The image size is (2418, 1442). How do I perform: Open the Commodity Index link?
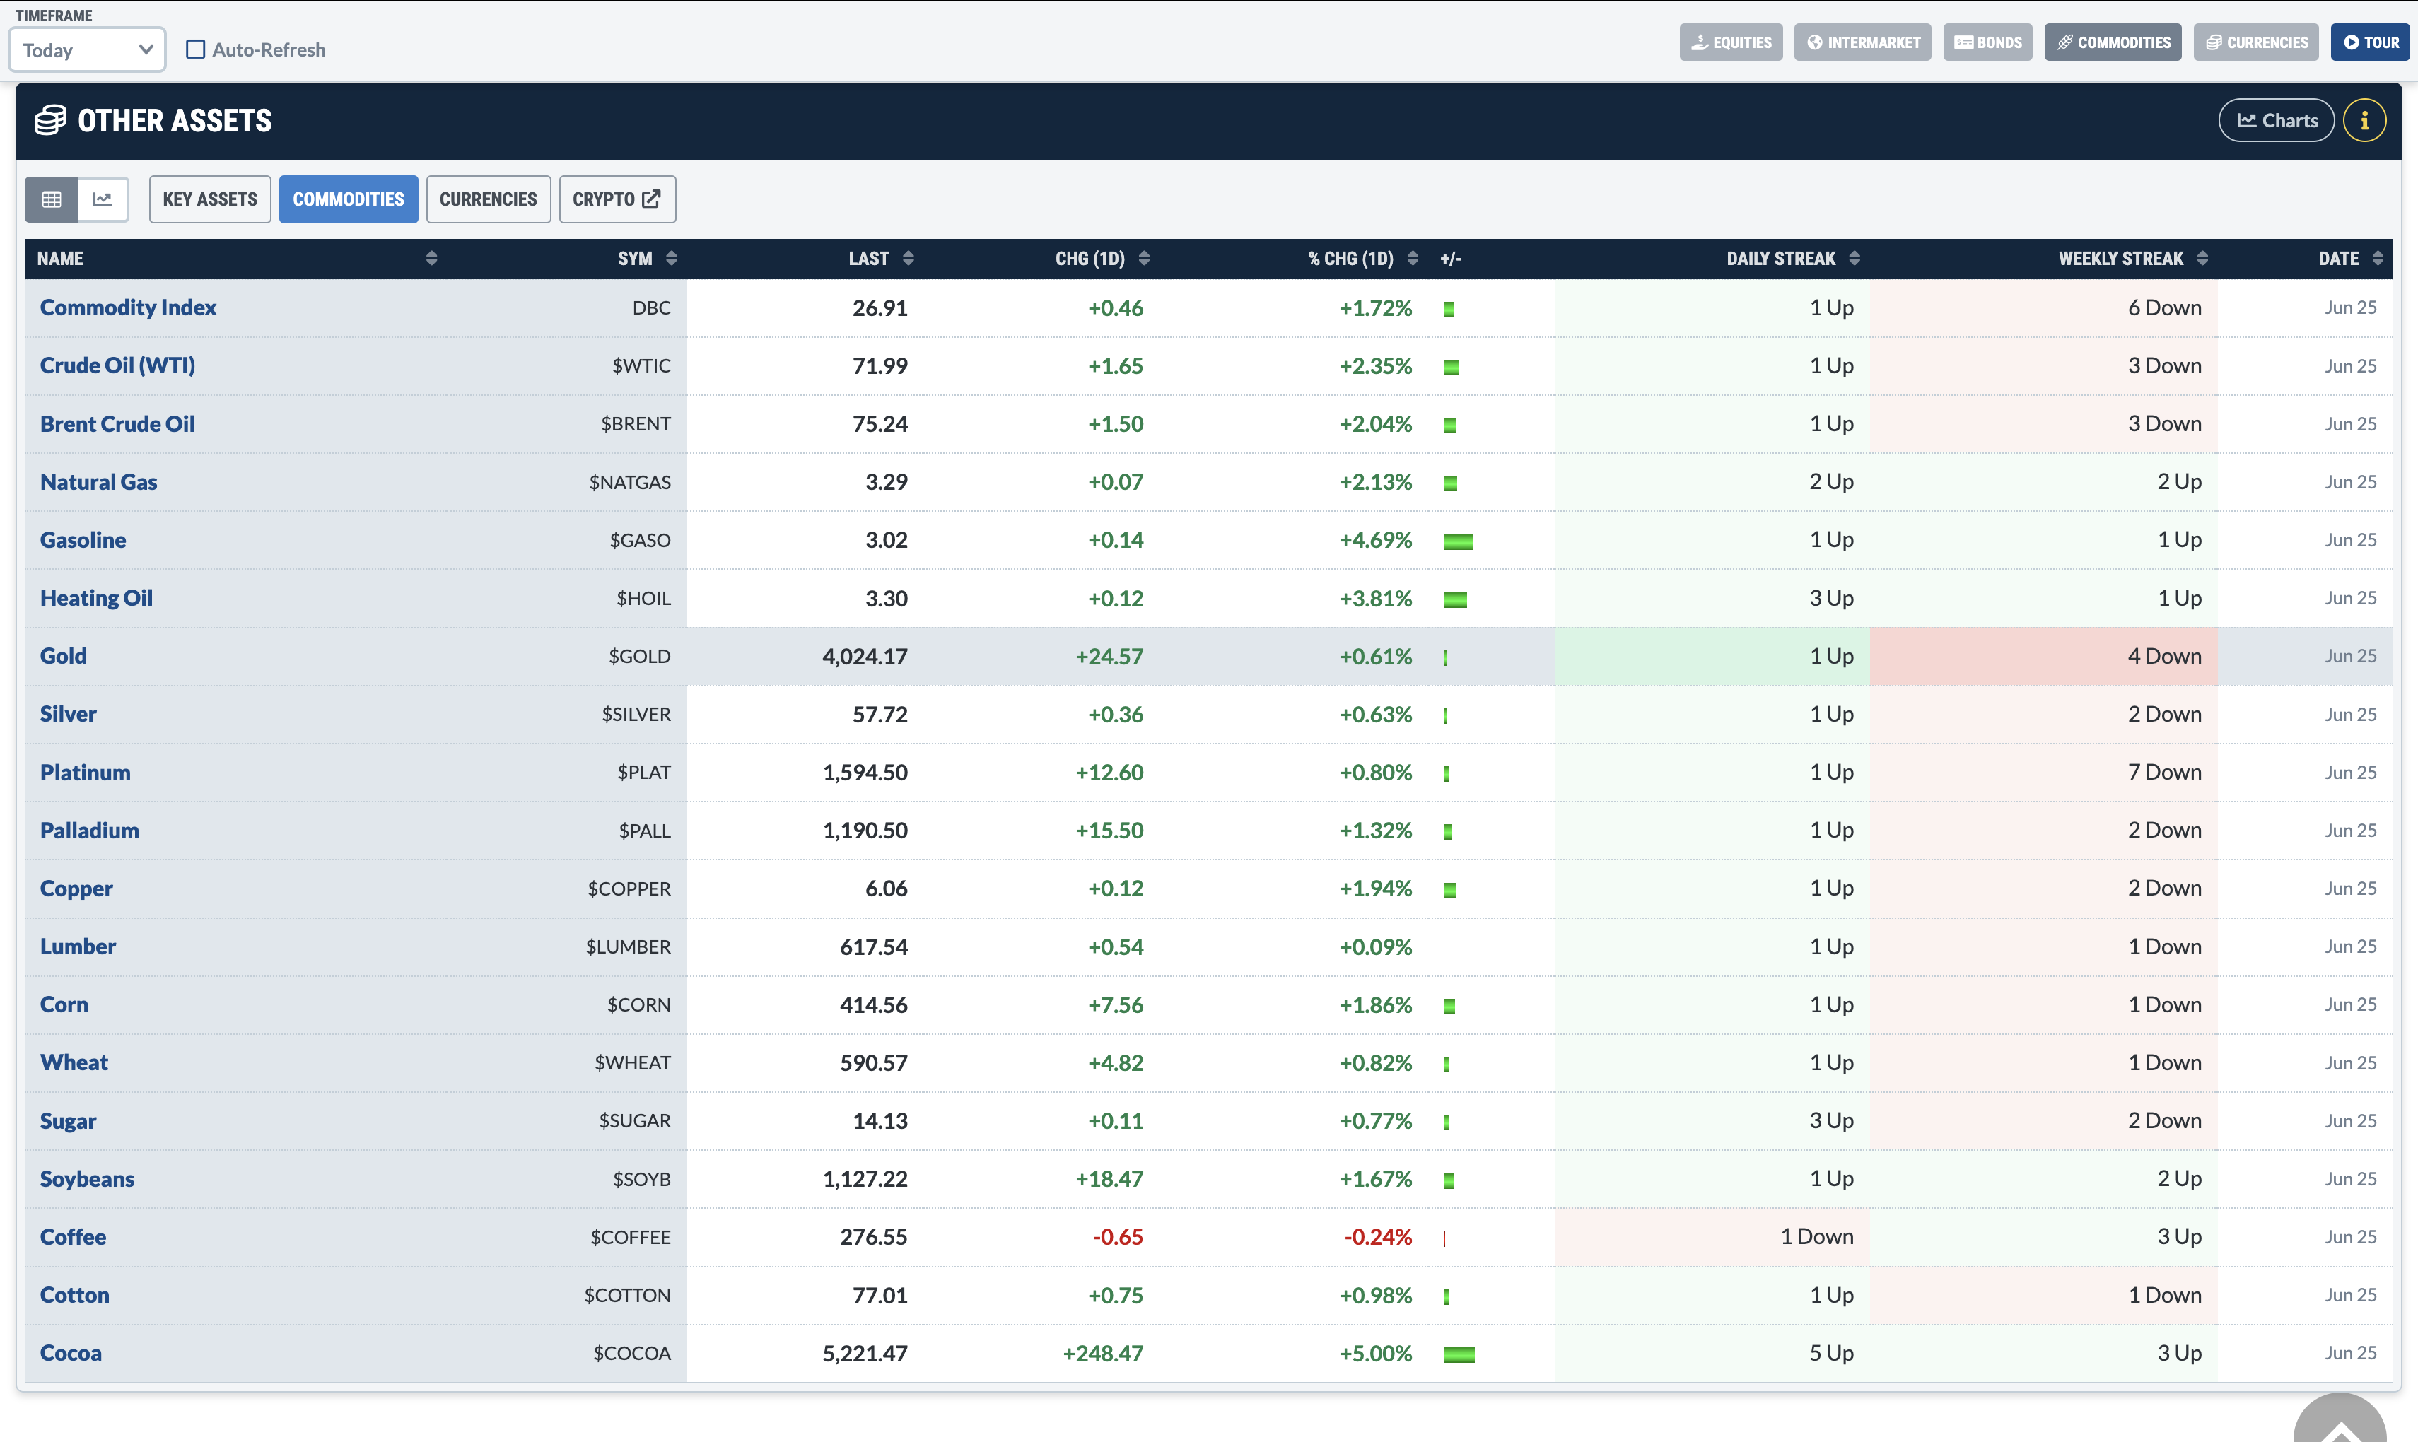tap(128, 308)
